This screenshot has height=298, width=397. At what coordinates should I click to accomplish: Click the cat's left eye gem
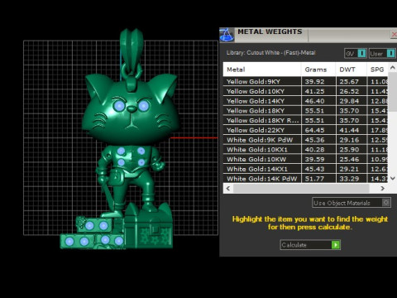[119, 105]
